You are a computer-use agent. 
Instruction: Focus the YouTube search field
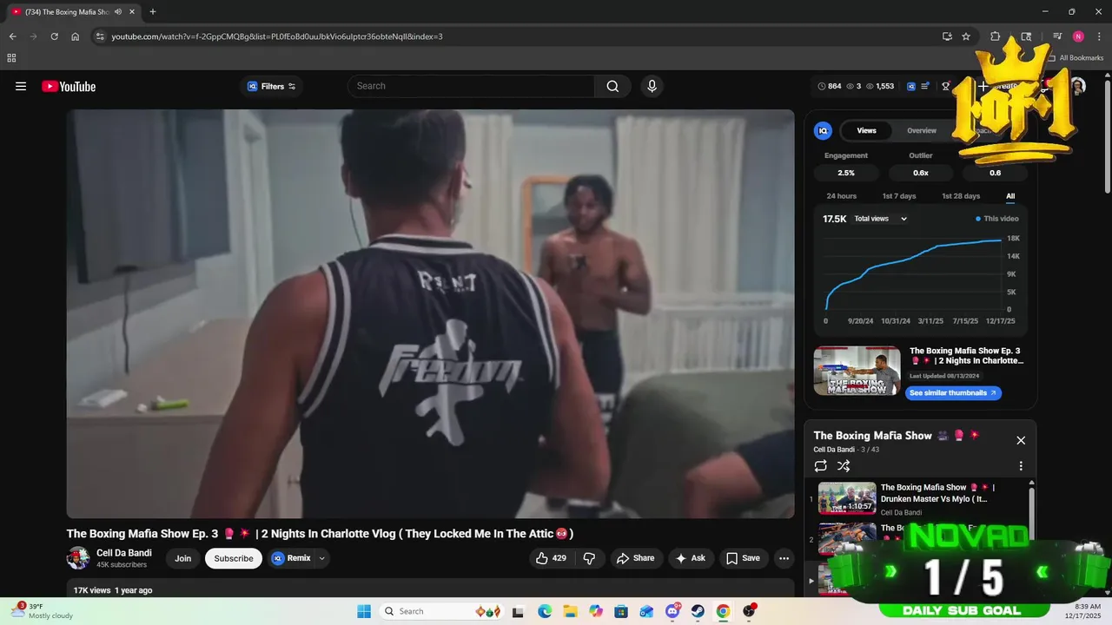471,86
